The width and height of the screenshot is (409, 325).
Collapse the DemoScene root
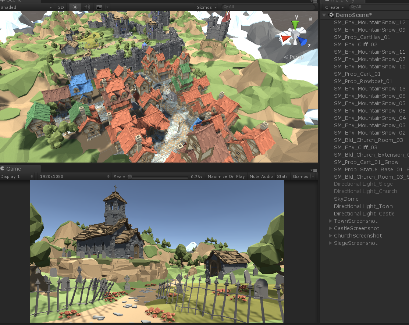pyautogui.click(x=324, y=15)
